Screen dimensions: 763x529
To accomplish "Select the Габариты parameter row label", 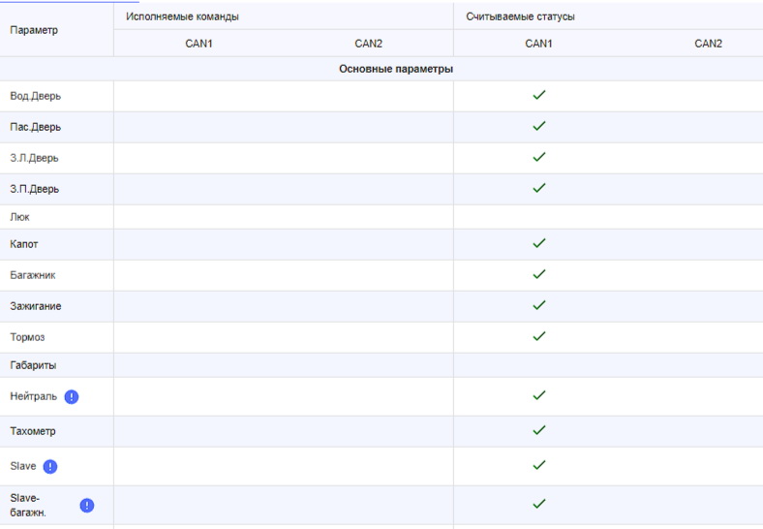I will pyautogui.click(x=33, y=365).
